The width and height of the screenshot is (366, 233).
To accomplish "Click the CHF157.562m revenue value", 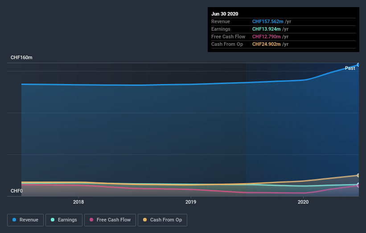I will point(268,21).
